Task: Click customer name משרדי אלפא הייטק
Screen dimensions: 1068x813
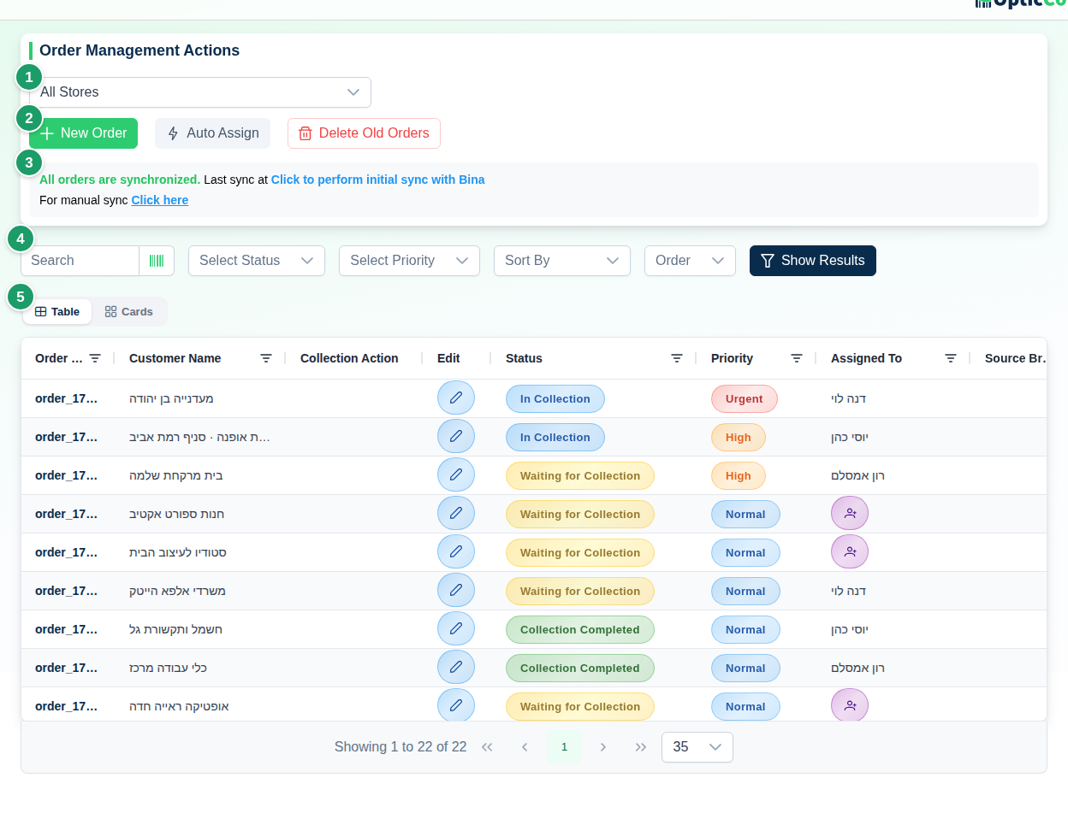Action: (x=177, y=591)
